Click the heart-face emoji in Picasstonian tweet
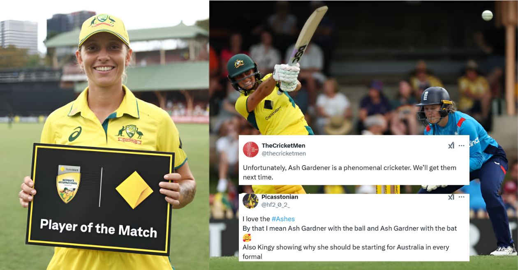 click(247, 238)
